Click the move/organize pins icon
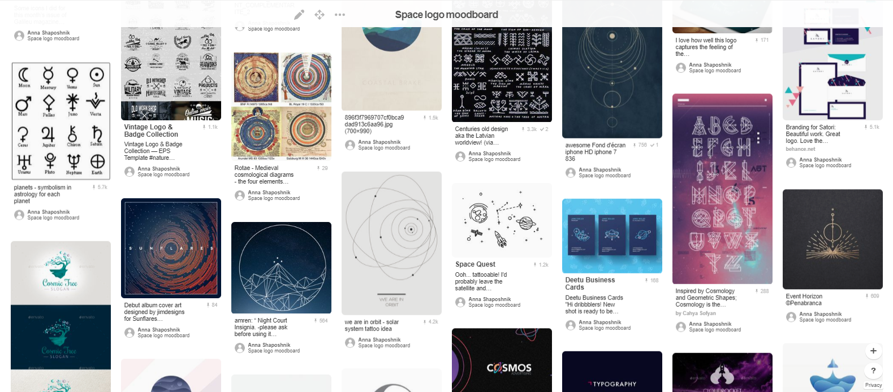Viewport: 893px width, 392px height. pos(320,15)
